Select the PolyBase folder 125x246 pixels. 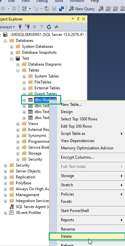tap(23, 183)
